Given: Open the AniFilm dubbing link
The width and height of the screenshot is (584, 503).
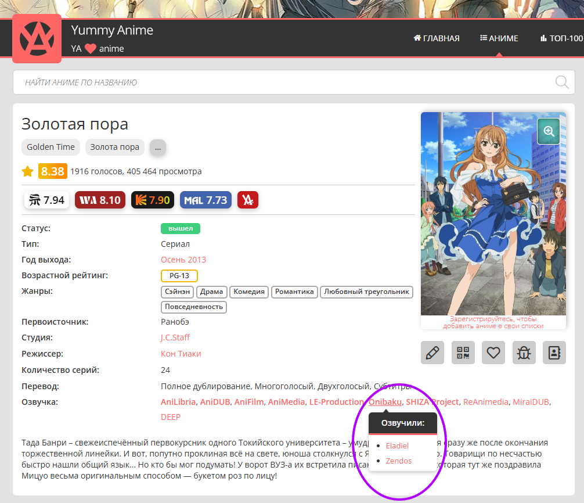Looking at the screenshot, I should coord(249,402).
